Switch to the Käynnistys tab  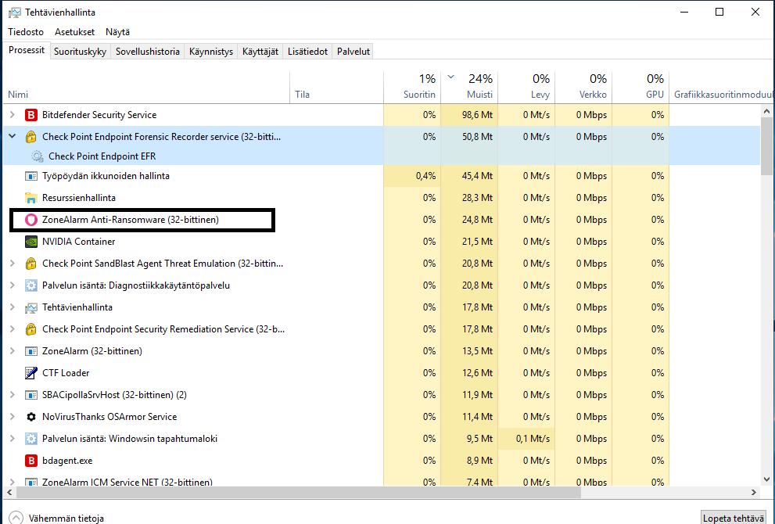211,52
